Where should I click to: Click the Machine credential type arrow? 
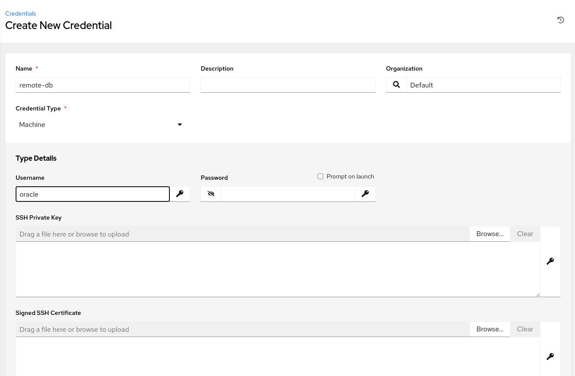[x=180, y=125]
